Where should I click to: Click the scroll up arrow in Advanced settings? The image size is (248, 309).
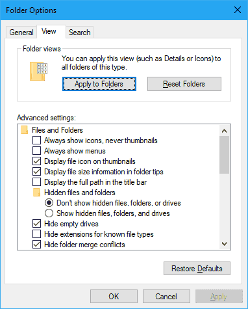[225, 131]
